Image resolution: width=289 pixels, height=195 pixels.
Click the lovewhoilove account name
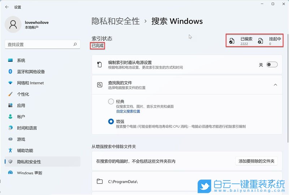coord(37,22)
